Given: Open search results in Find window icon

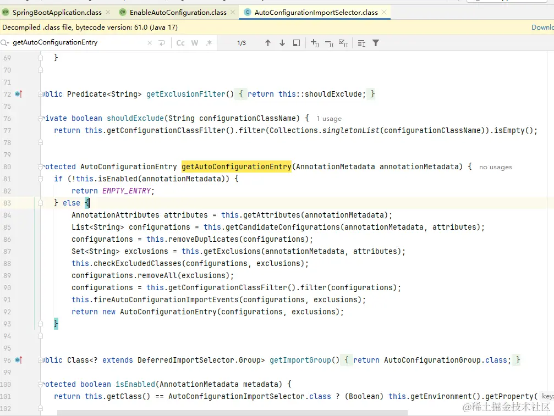Looking at the screenshot, I should (297, 43).
